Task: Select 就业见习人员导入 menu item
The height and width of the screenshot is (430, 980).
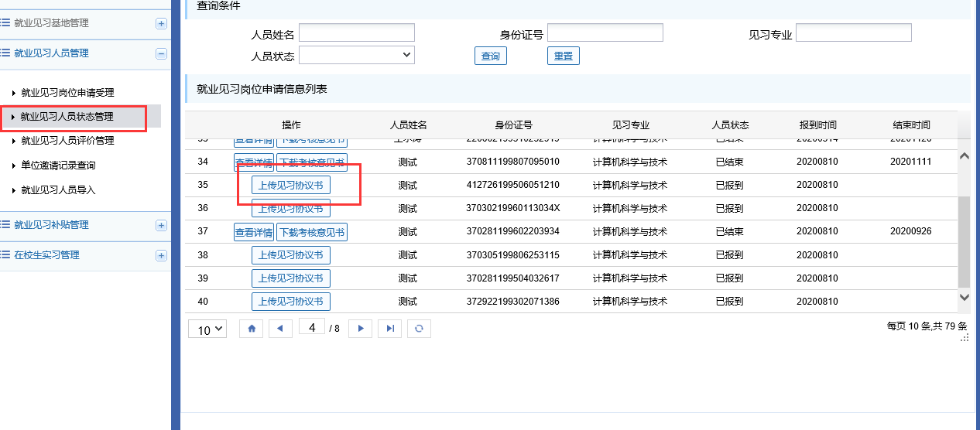Action: point(58,190)
